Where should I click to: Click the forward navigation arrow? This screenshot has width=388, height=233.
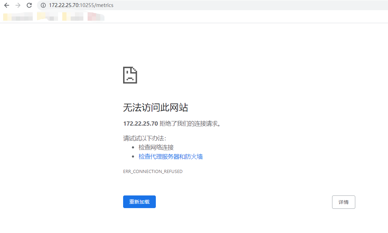coord(18,5)
